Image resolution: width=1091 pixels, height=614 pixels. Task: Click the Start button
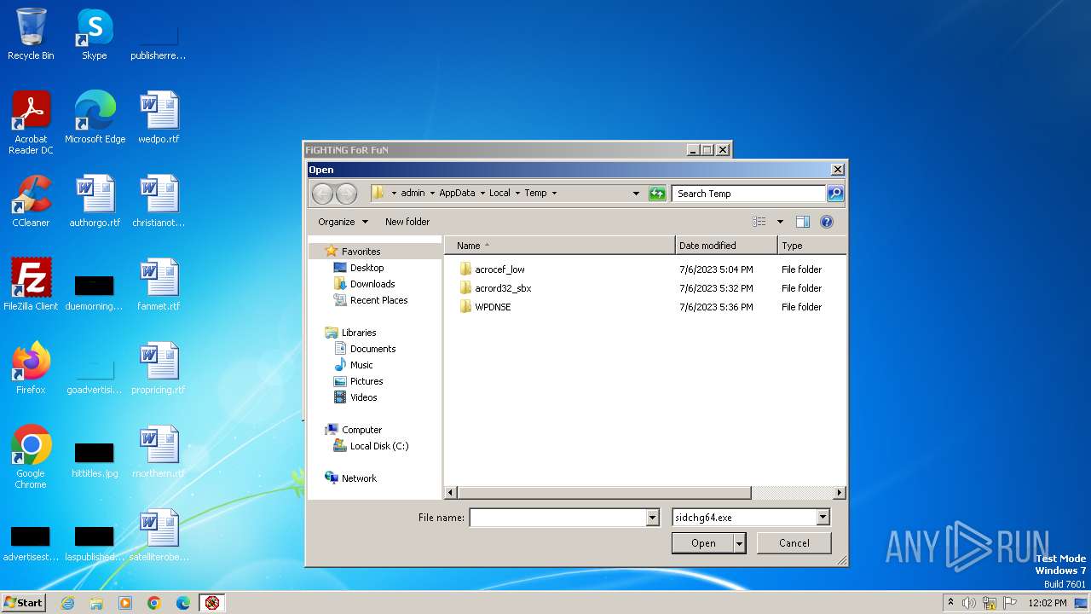pos(24,602)
